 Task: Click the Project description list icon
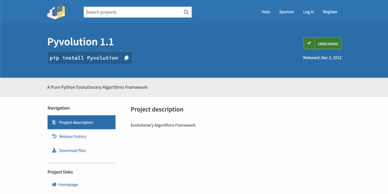click(54, 123)
